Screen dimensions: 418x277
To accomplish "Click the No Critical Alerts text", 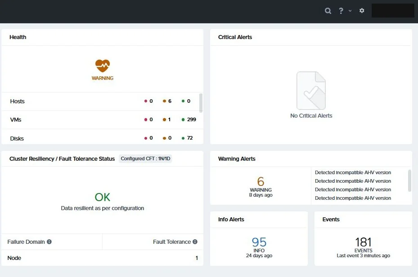I will 311,116.
